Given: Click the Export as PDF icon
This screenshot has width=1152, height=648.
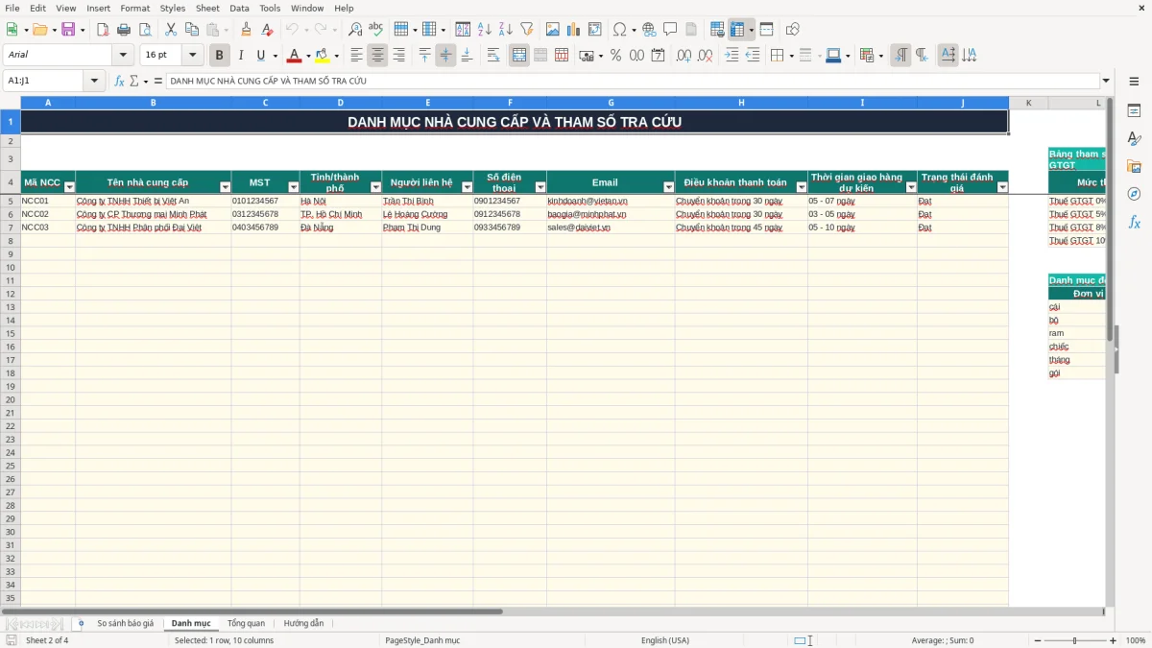Looking at the screenshot, I should [103, 30].
